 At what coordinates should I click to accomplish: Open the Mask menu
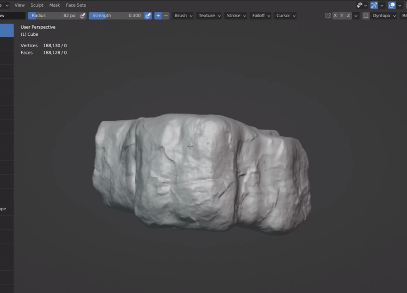[x=54, y=5]
